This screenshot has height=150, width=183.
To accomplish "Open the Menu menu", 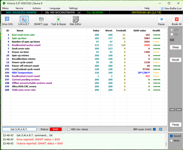I will pyautogui.click(x=5, y=8).
